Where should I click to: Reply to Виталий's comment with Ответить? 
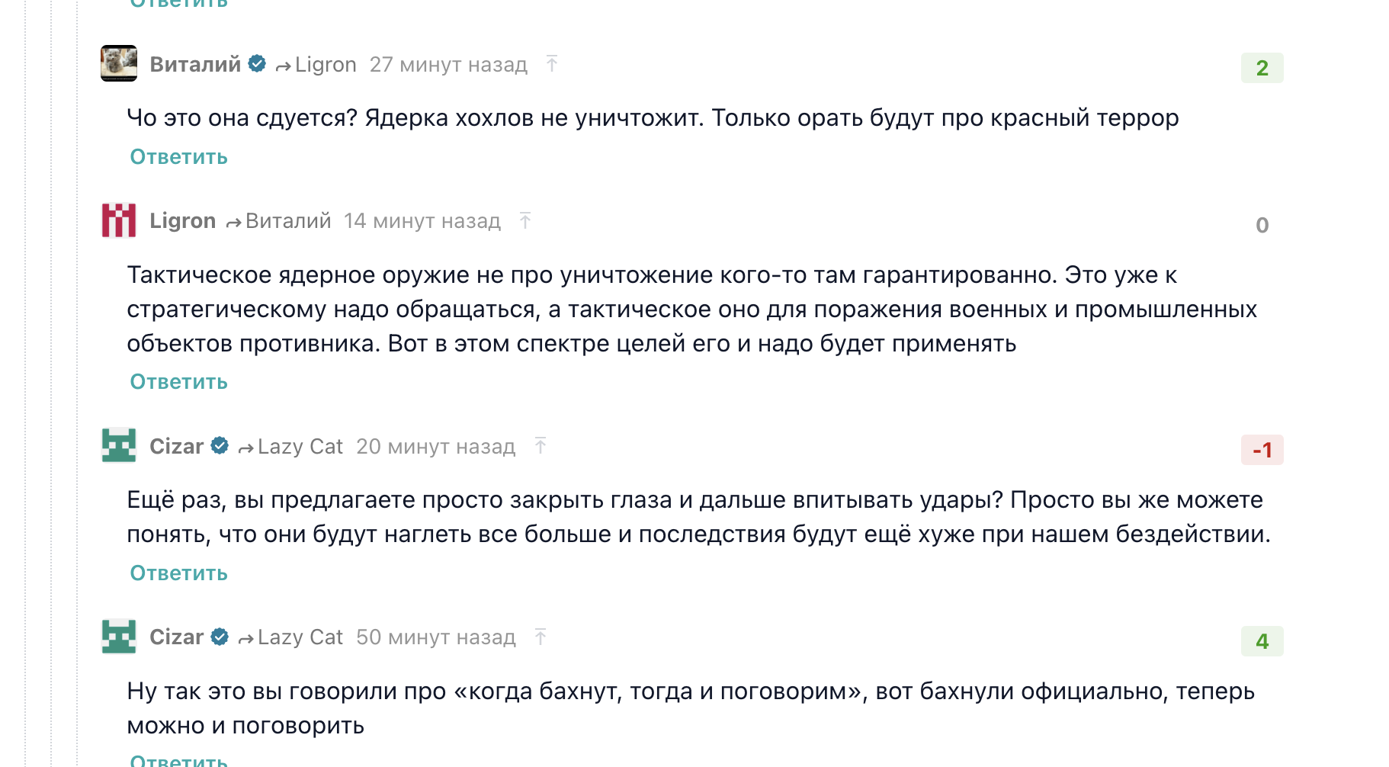178,157
